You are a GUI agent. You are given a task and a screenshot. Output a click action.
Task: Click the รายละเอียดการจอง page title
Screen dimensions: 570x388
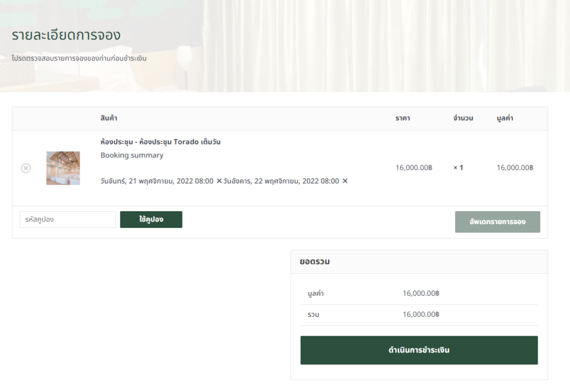(x=66, y=34)
